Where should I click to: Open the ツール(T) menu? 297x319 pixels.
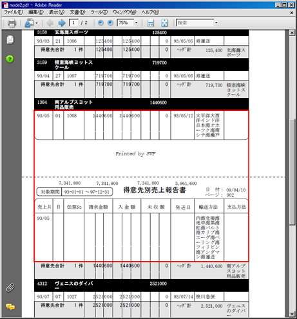point(99,12)
